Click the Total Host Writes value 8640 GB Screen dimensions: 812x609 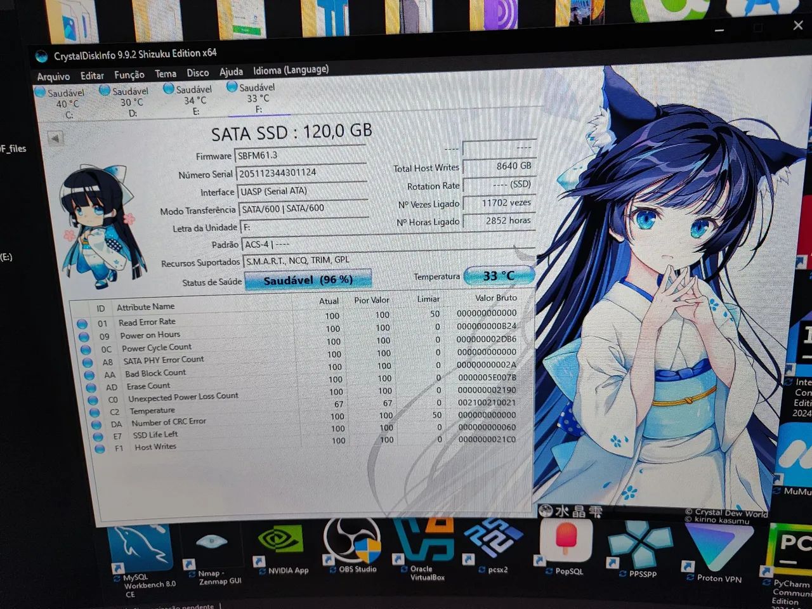499,166
